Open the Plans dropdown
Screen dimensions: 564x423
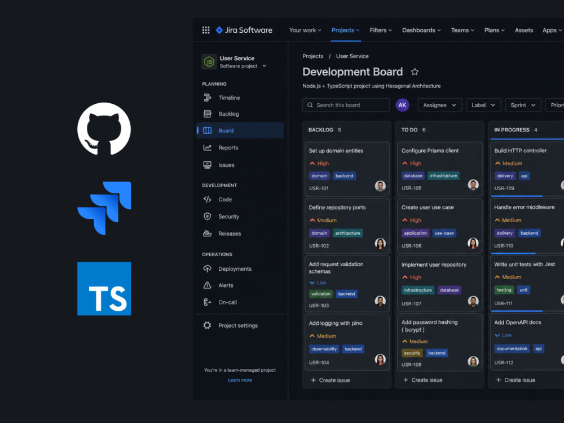[494, 30]
